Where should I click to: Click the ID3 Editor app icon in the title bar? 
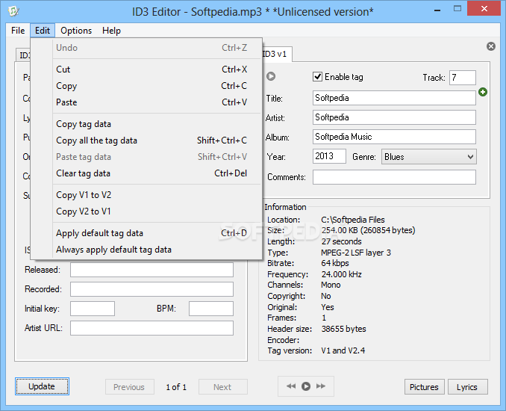point(13,11)
